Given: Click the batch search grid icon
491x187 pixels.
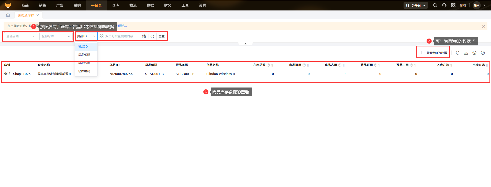Looking at the screenshot, I should click(x=102, y=36).
